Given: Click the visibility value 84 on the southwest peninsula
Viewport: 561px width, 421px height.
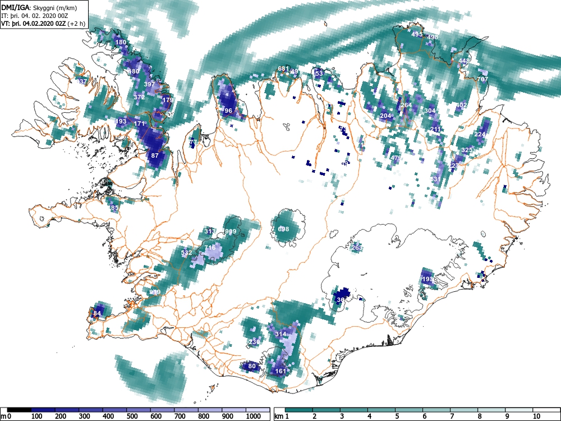Looking at the screenshot, I should pos(97,313).
